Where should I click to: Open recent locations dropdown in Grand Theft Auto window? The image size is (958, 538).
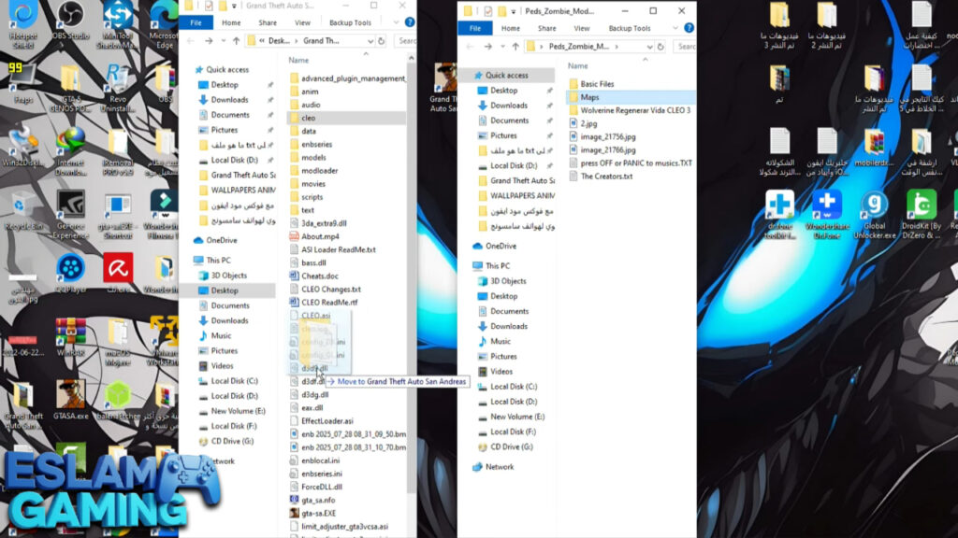tap(222, 41)
